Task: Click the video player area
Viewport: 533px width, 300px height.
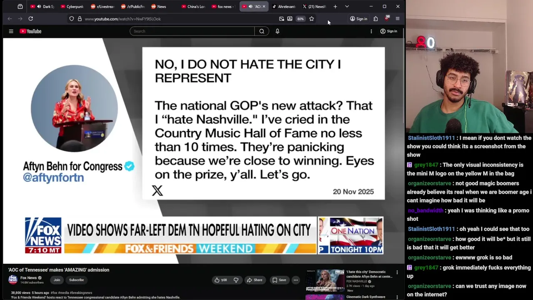Action: tap(204, 151)
